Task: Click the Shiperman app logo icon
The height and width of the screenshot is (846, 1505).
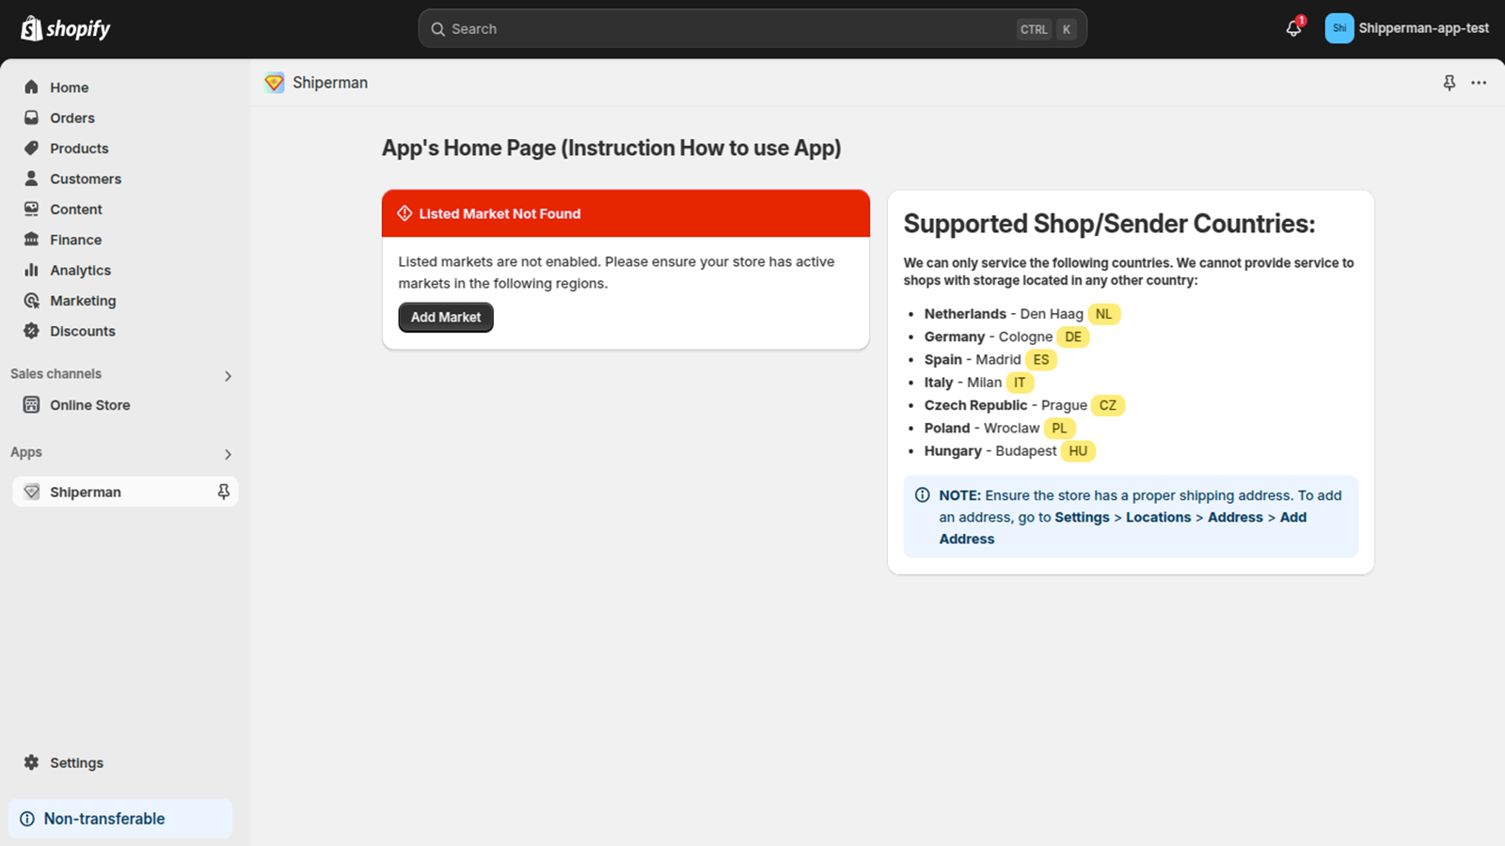Action: tap(274, 83)
